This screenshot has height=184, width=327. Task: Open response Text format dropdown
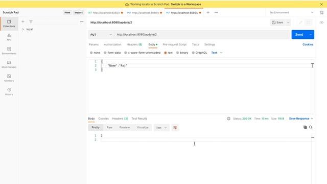point(161,128)
